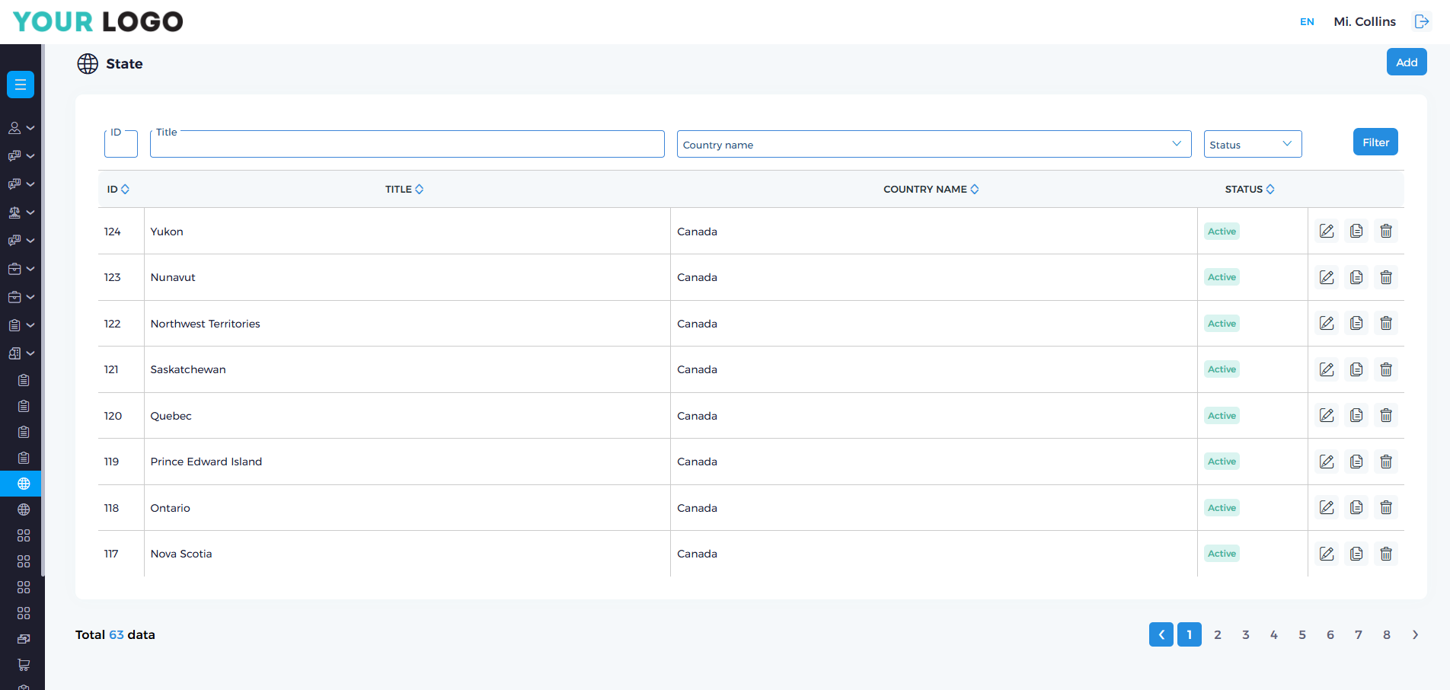Open the Status filter dropdown
This screenshot has width=1450, height=690.
1252,144
